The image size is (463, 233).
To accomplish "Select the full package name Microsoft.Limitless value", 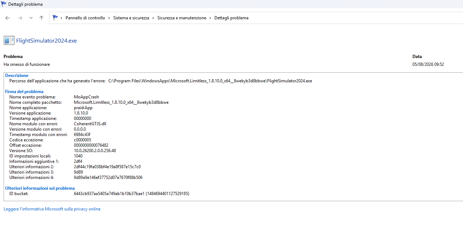I will [x=121, y=102].
